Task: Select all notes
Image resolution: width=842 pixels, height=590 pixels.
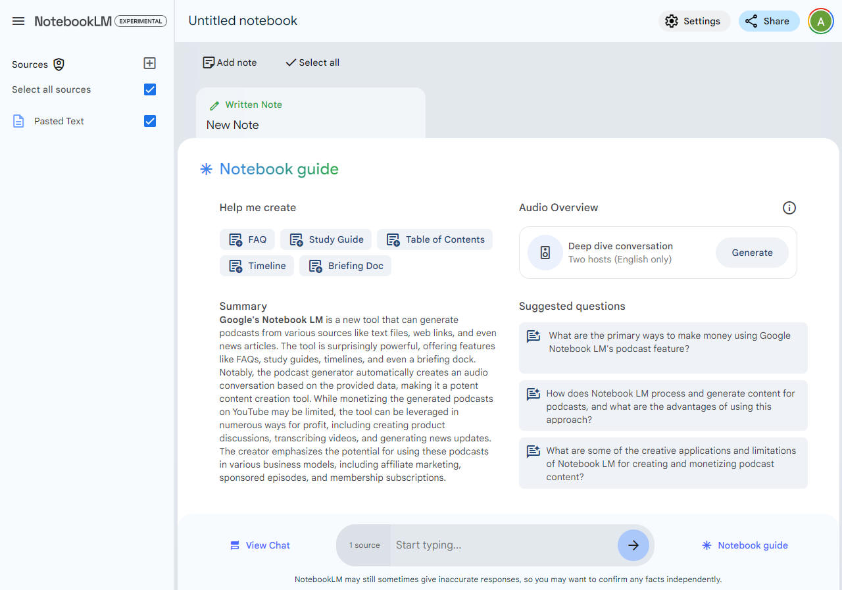Action: click(x=312, y=62)
